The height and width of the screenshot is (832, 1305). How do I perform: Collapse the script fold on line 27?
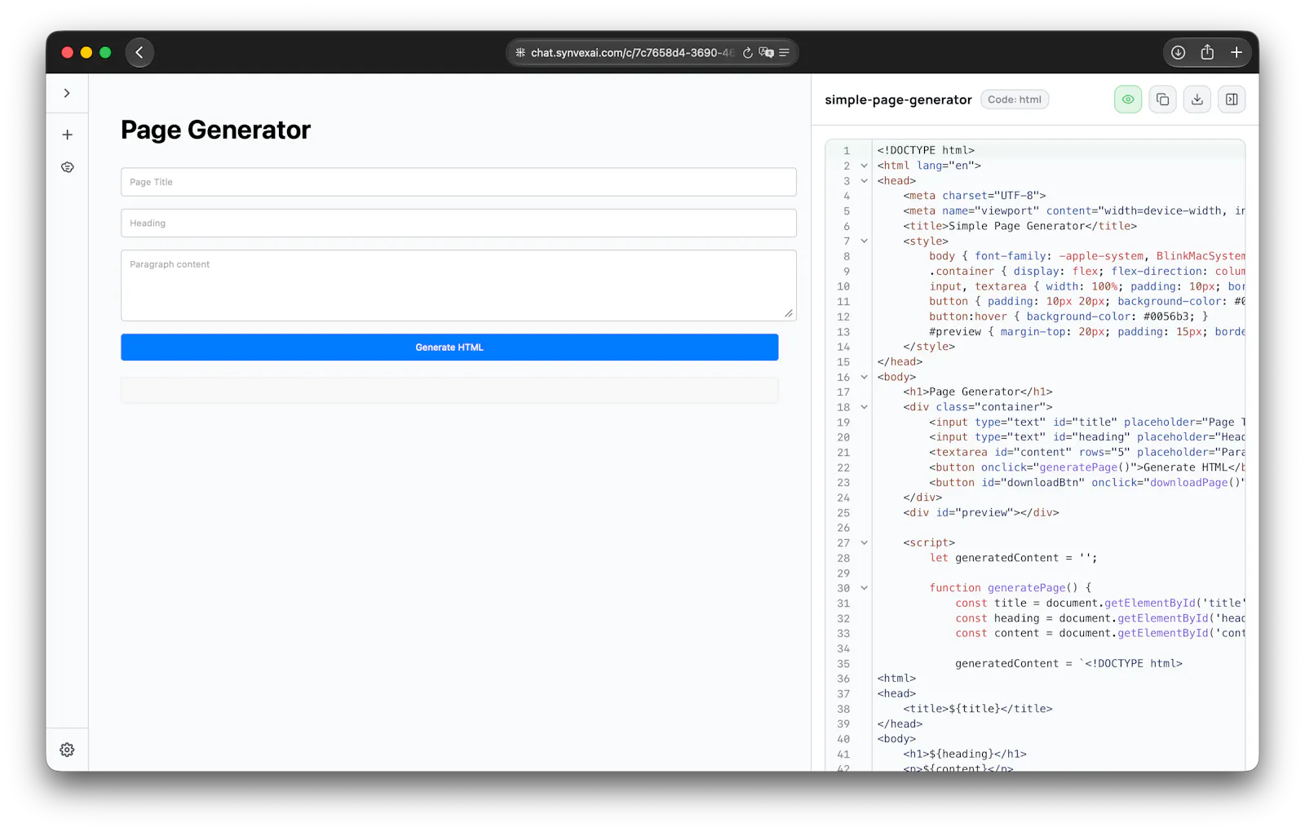click(864, 542)
